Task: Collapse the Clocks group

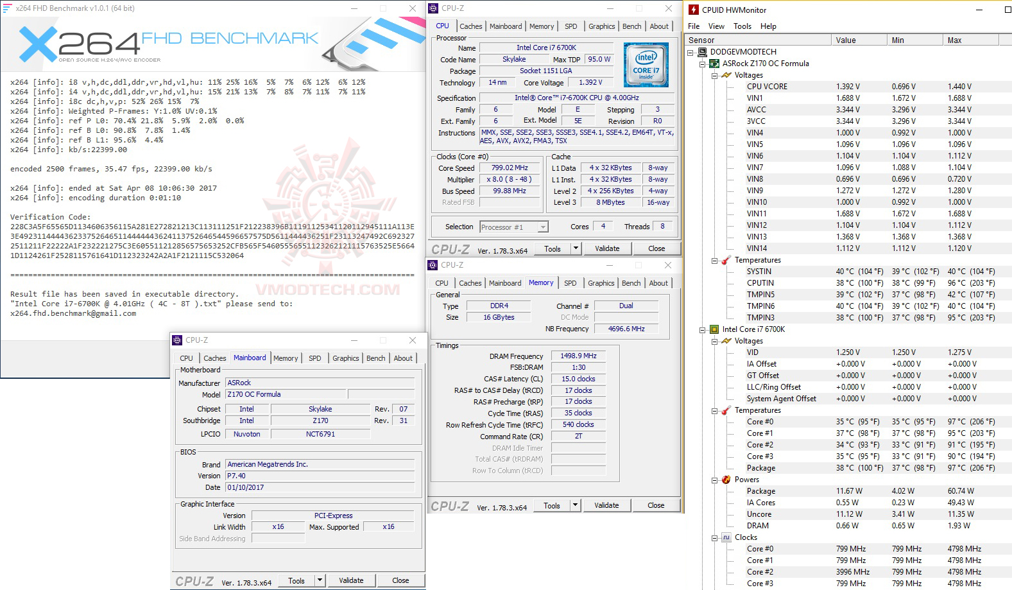Action: click(x=714, y=537)
